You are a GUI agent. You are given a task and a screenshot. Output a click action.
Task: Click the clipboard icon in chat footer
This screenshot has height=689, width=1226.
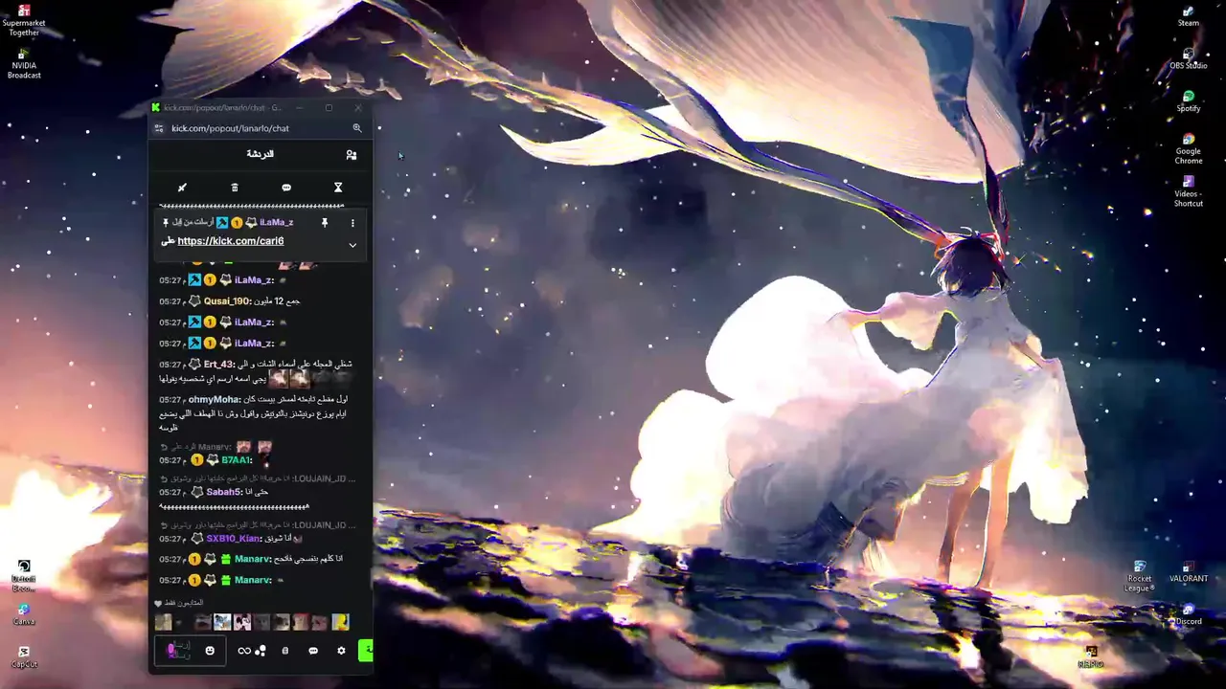point(284,651)
